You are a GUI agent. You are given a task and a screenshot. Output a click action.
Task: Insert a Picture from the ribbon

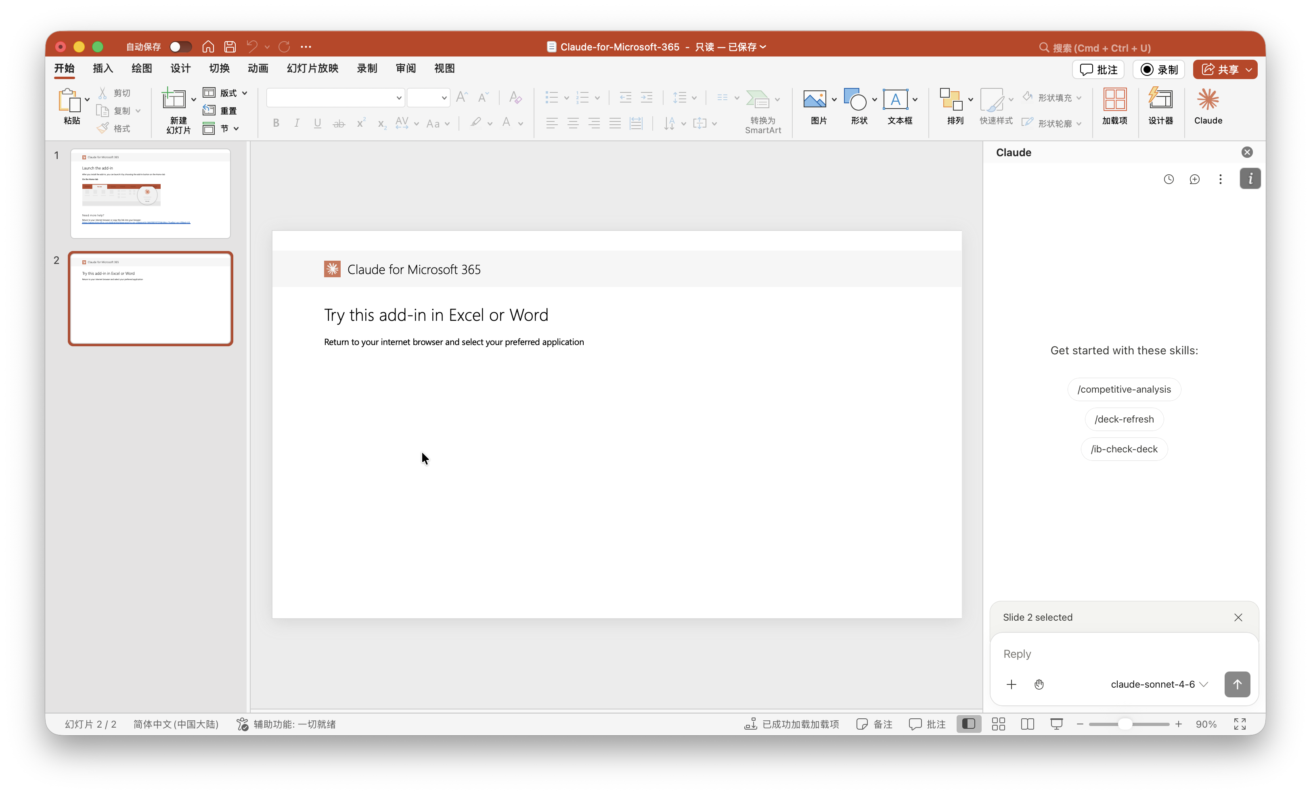point(815,100)
